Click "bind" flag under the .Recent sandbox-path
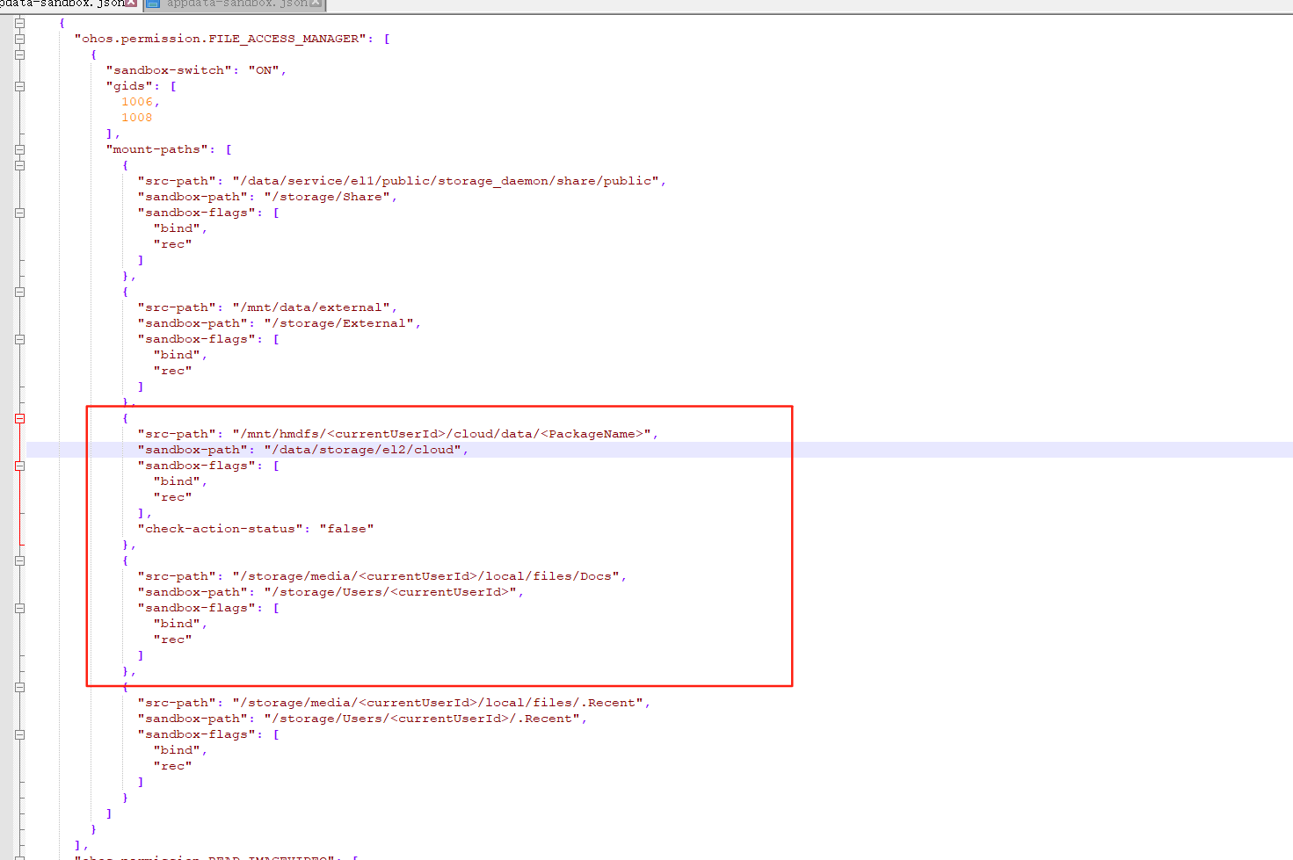The image size is (1293, 860). point(177,750)
